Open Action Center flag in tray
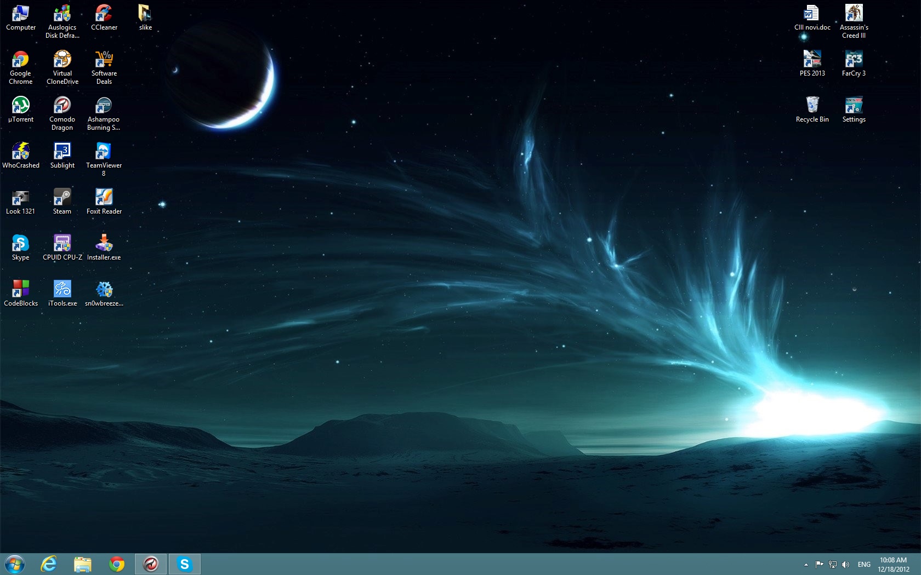 click(x=820, y=565)
